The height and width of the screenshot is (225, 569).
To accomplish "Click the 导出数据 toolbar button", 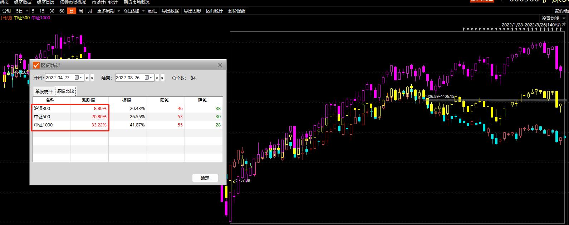I will [x=170, y=11].
